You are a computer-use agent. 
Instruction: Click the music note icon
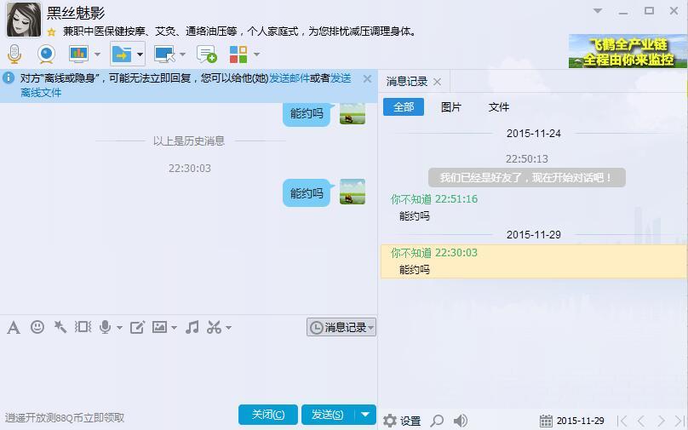click(x=192, y=327)
